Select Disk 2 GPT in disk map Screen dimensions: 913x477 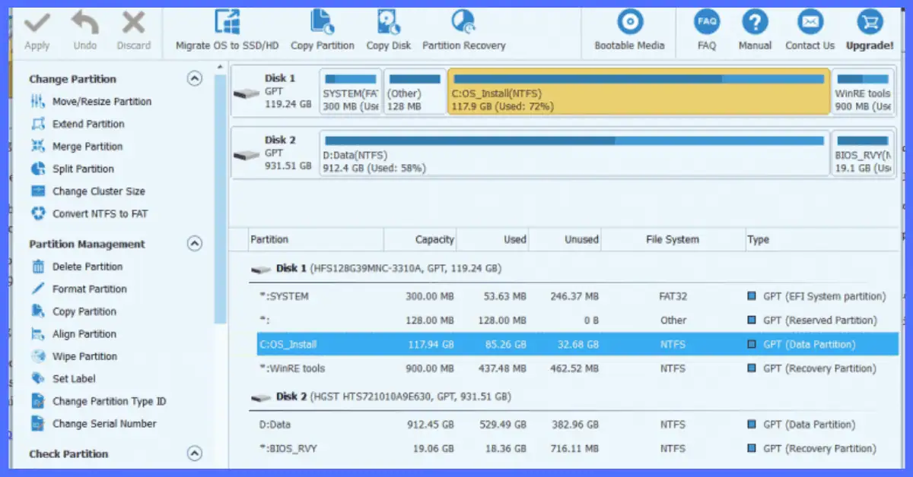pos(274,153)
